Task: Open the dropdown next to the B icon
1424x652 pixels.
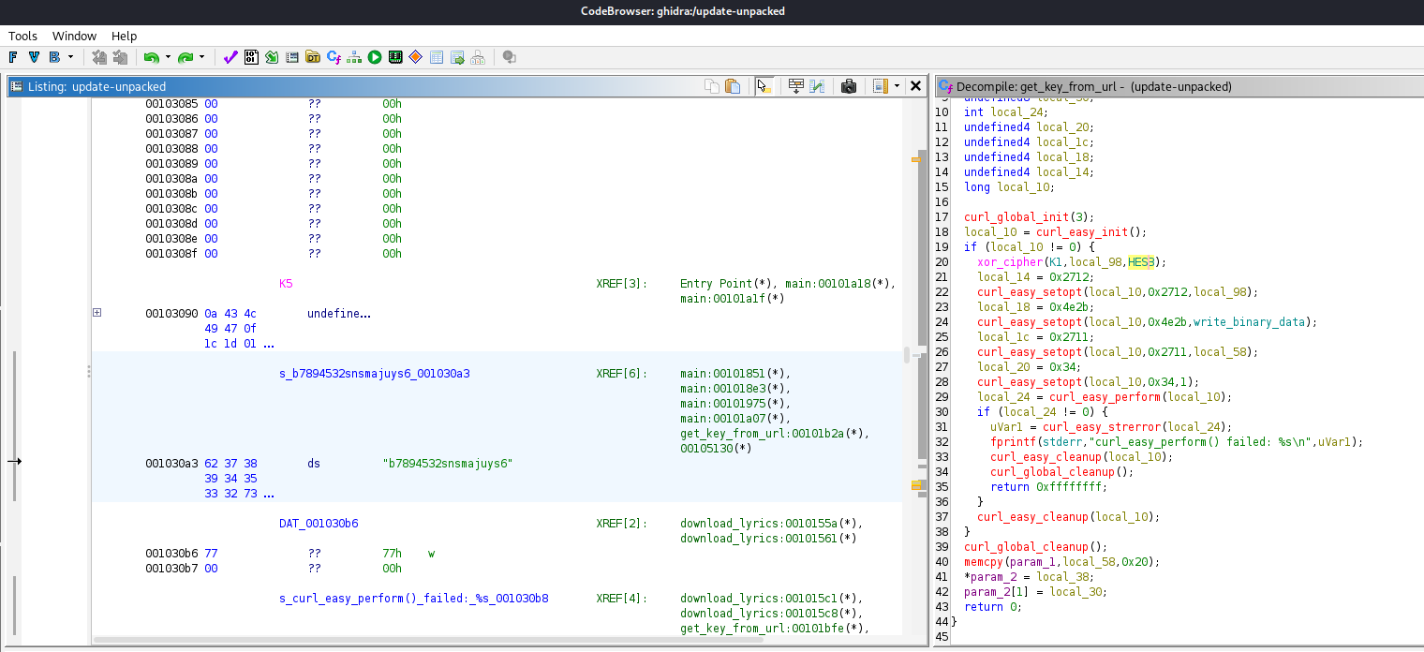Action: (x=70, y=57)
